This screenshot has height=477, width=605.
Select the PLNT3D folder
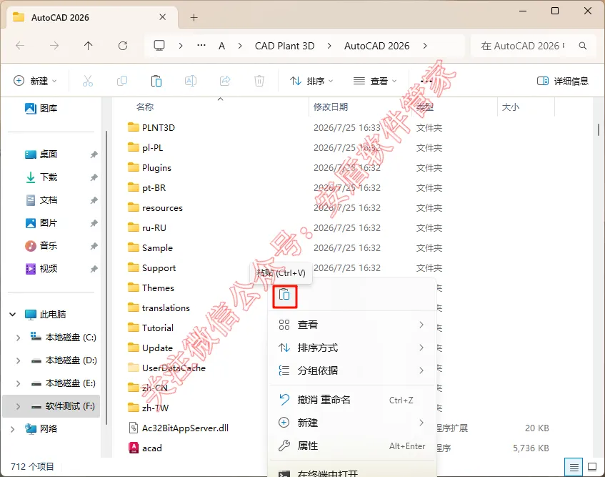[151, 127]
